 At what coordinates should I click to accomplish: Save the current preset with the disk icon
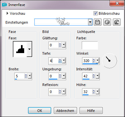click(98, 22)
